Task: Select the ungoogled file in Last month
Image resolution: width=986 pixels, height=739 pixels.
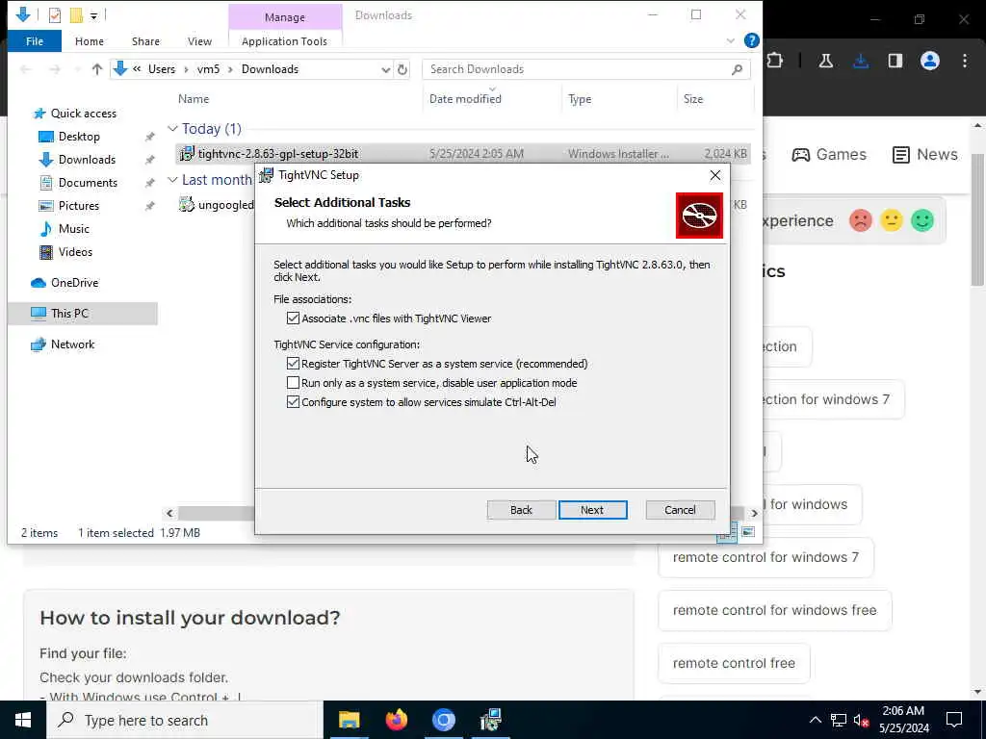Action: [x=217, y=205]
